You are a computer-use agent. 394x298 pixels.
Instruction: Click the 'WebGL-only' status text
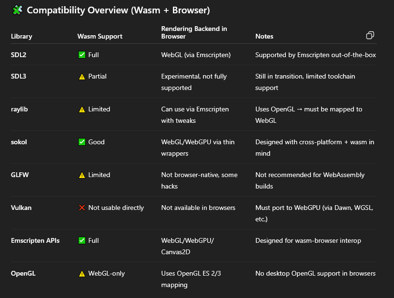click(x=107, y=274)
